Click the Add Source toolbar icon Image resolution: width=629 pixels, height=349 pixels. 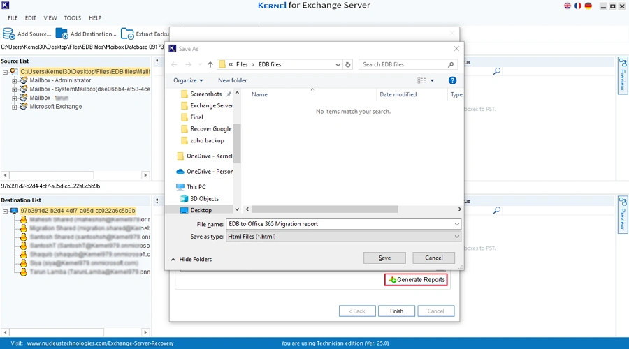click(x=9, y=34)
